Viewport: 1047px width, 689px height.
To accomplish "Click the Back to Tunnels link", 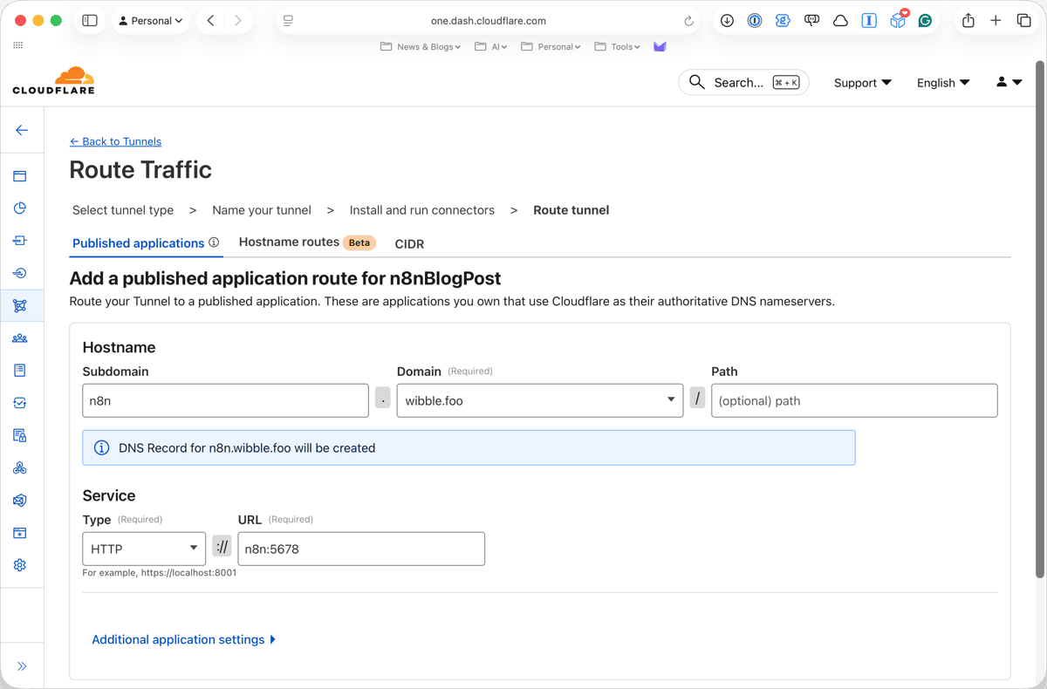I will [x=115, y=141].
